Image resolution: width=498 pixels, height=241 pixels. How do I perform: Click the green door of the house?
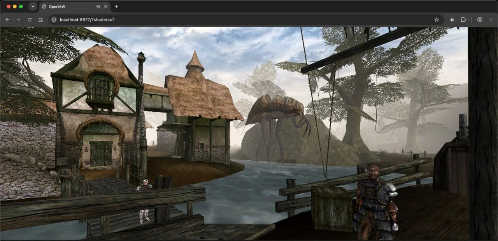pyautogui.click(x=101, y=154)
